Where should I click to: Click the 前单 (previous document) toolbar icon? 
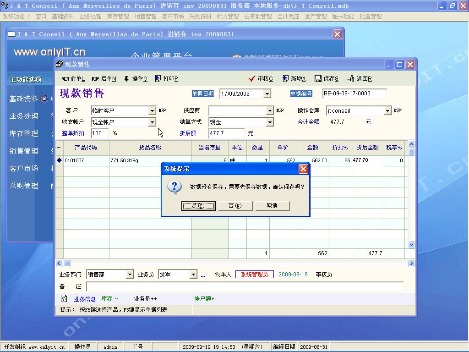coord(65,79)
